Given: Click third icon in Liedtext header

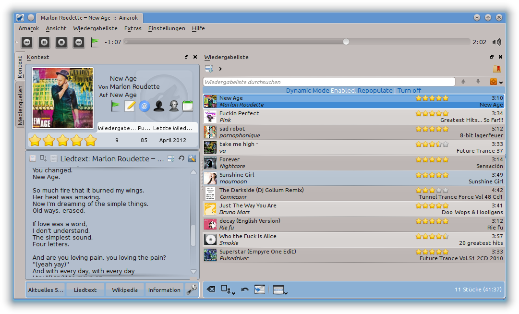Looking at the screenshot, I should point(54,158).
